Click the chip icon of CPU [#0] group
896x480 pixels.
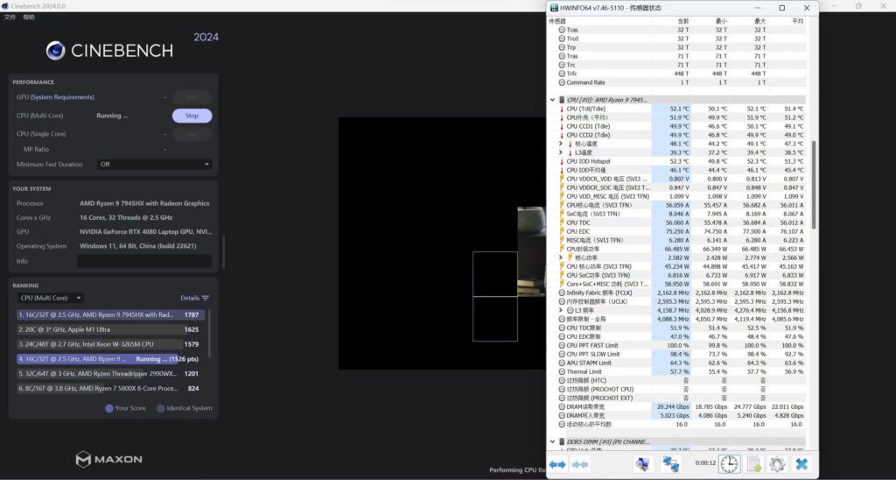(x=562, y=100)
